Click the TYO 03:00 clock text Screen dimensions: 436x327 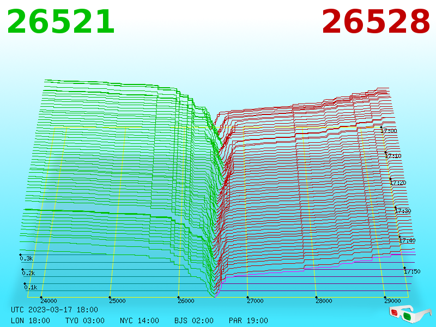[85, 320]
